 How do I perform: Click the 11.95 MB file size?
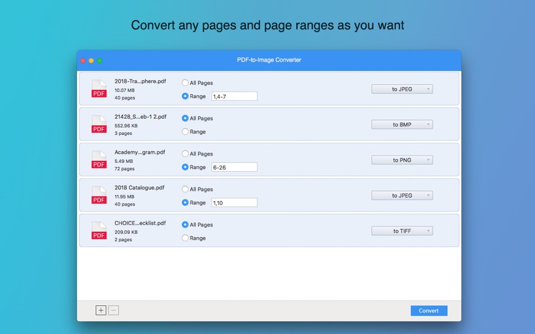124,196
